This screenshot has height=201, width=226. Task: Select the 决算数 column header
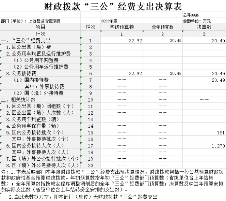click(x=204, y=27)
